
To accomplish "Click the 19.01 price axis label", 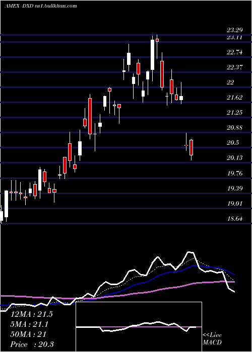I will pos(234,203).
